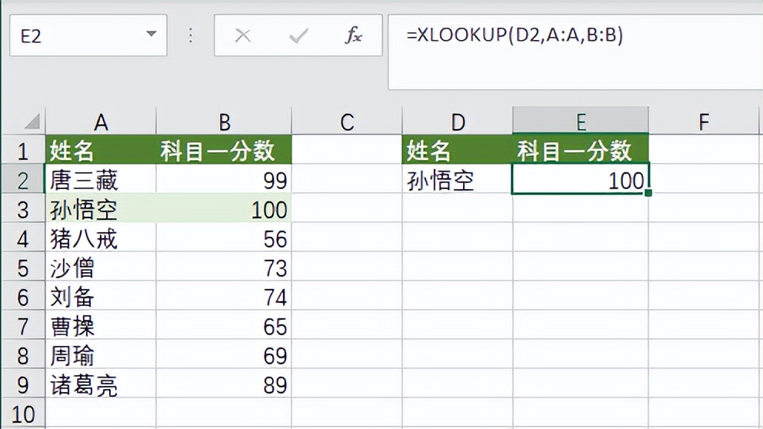Image resolution: width=763 pixels, height=429 pixels.
Task: Select row 2 header
Action: [23, 179]
